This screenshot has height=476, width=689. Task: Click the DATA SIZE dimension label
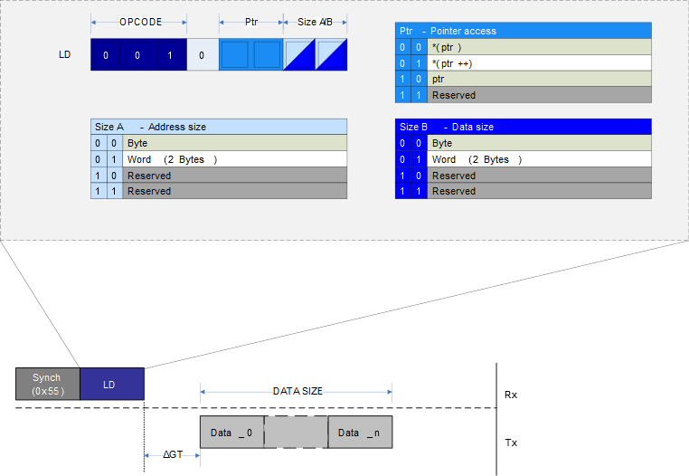click(297, 391)
